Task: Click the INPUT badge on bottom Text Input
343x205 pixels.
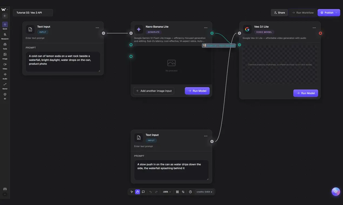Action: 151,140
